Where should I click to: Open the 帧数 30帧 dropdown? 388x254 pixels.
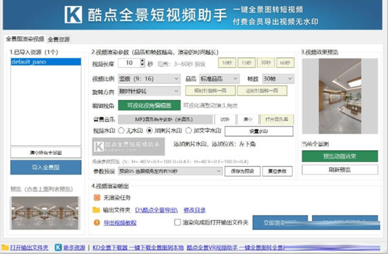(x=278, y=79)
